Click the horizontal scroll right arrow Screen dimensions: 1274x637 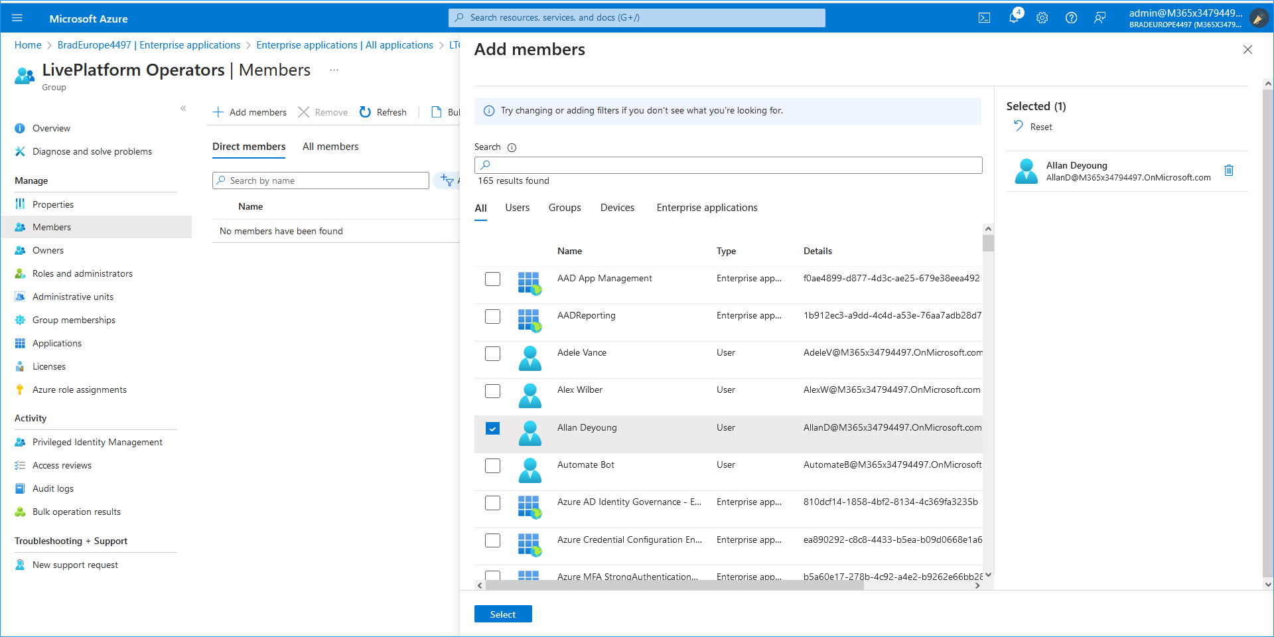tap(977, 585)
